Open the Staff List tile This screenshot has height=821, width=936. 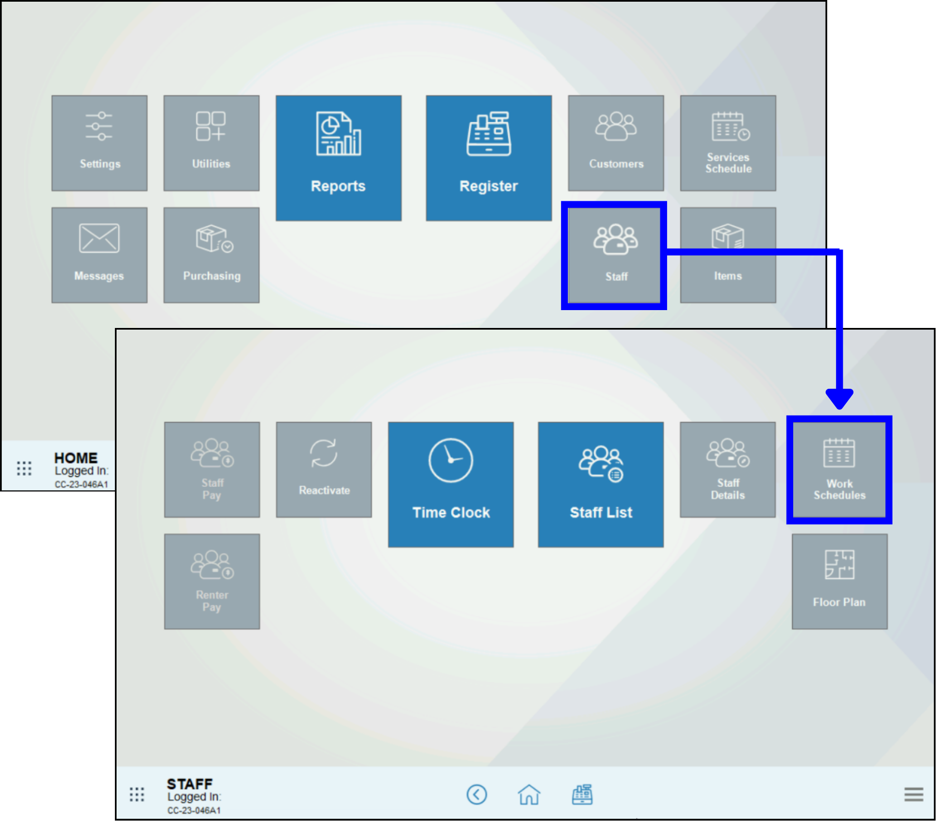pyautogui.click(x=601, y=484)
